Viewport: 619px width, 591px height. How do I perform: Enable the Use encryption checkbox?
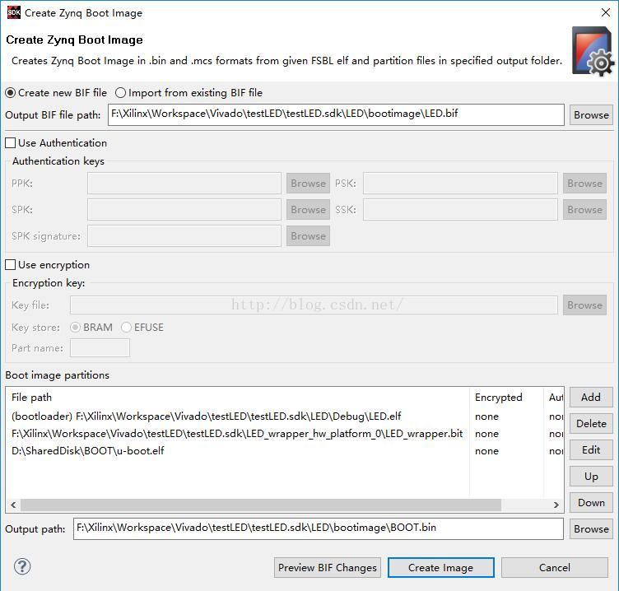(48, 265)
